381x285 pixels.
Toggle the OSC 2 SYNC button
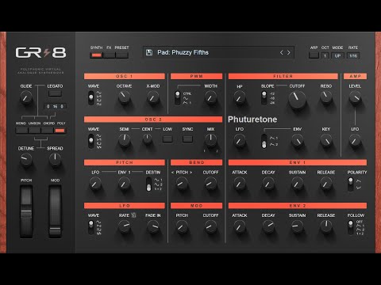[187, 139]
